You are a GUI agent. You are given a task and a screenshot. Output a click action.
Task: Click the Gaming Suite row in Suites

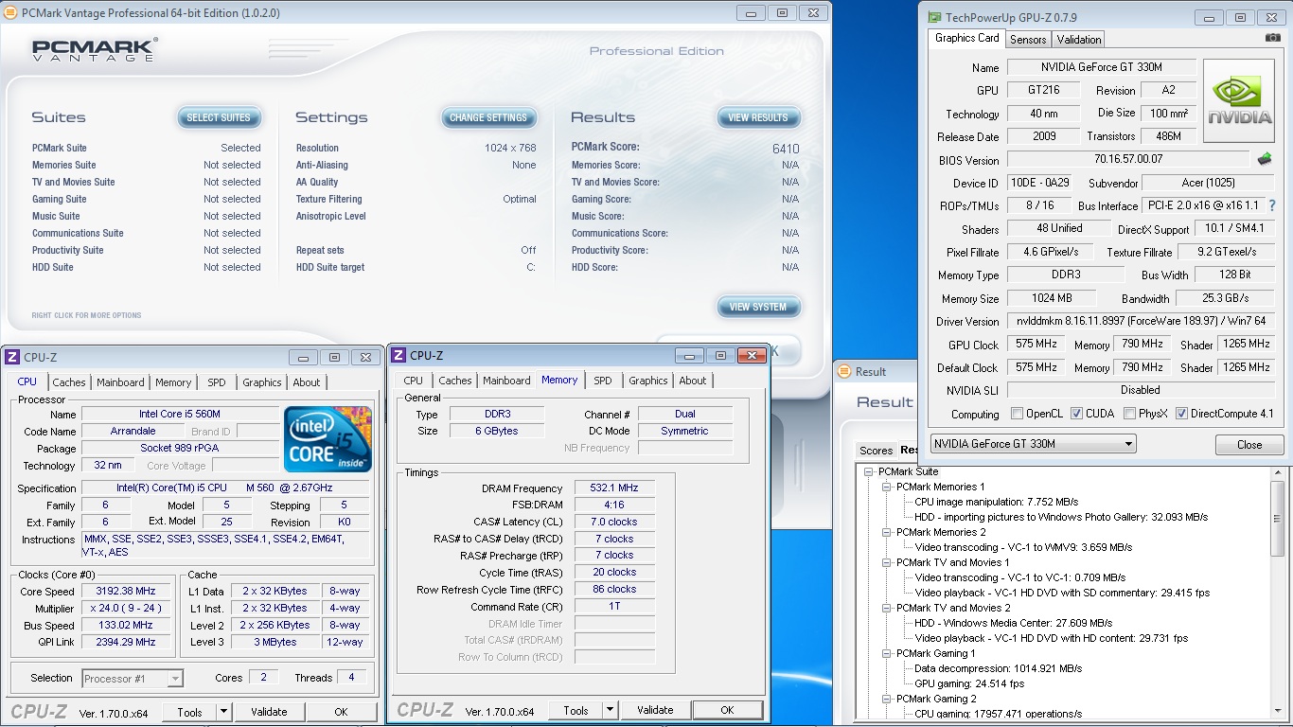146,199
